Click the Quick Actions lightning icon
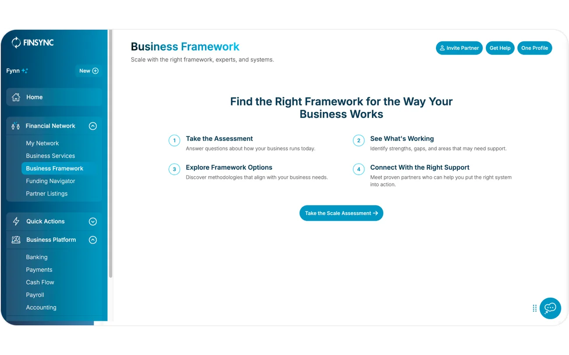This screenshot has height=355, width=569. point(16,221)
